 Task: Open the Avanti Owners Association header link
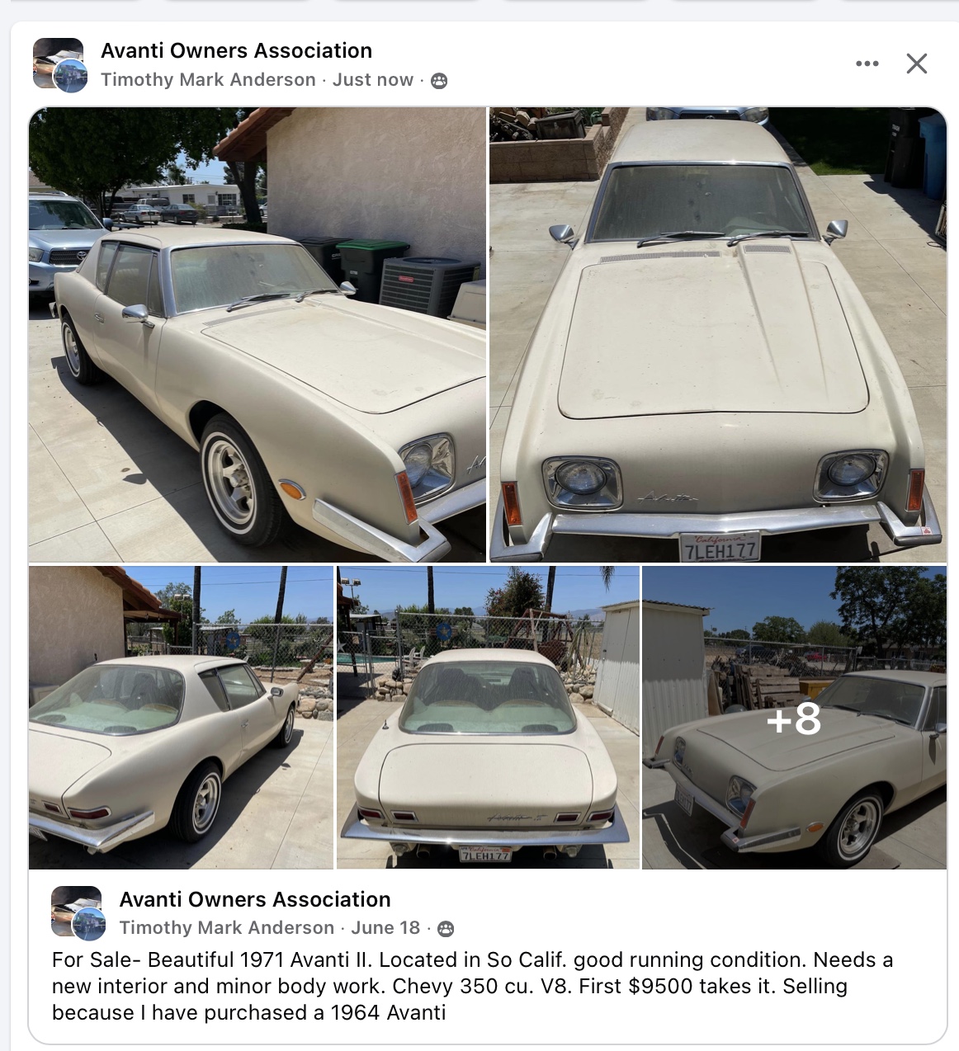coord(236,50)
